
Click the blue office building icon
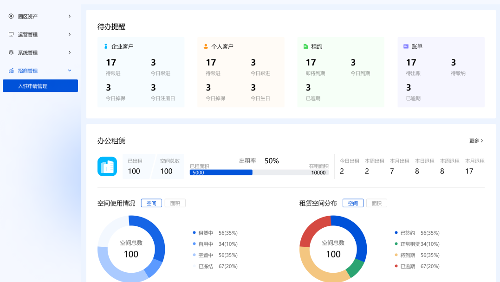click(x=107, y=167)
